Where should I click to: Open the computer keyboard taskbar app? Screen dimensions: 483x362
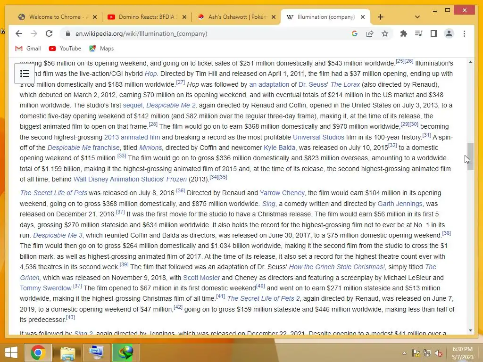97,353
